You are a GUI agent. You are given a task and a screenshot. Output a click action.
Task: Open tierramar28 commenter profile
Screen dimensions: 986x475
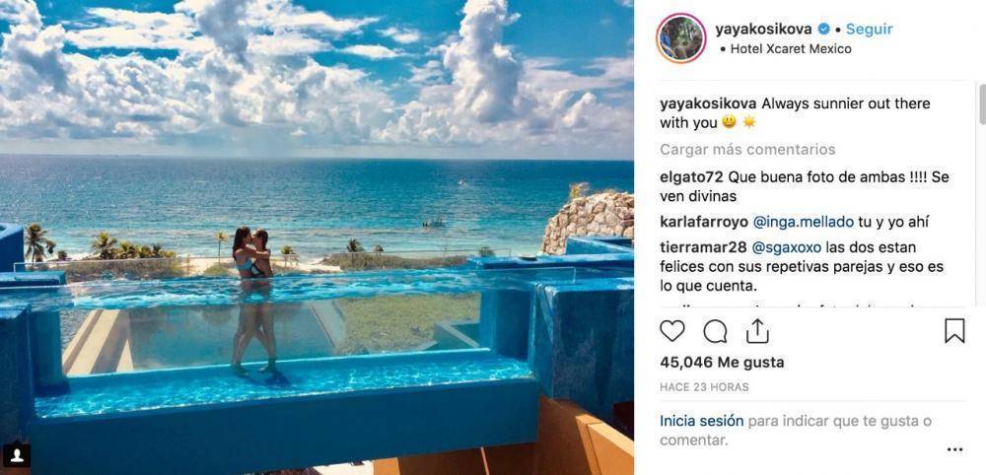pyautogui.click(x=700, y=247)
